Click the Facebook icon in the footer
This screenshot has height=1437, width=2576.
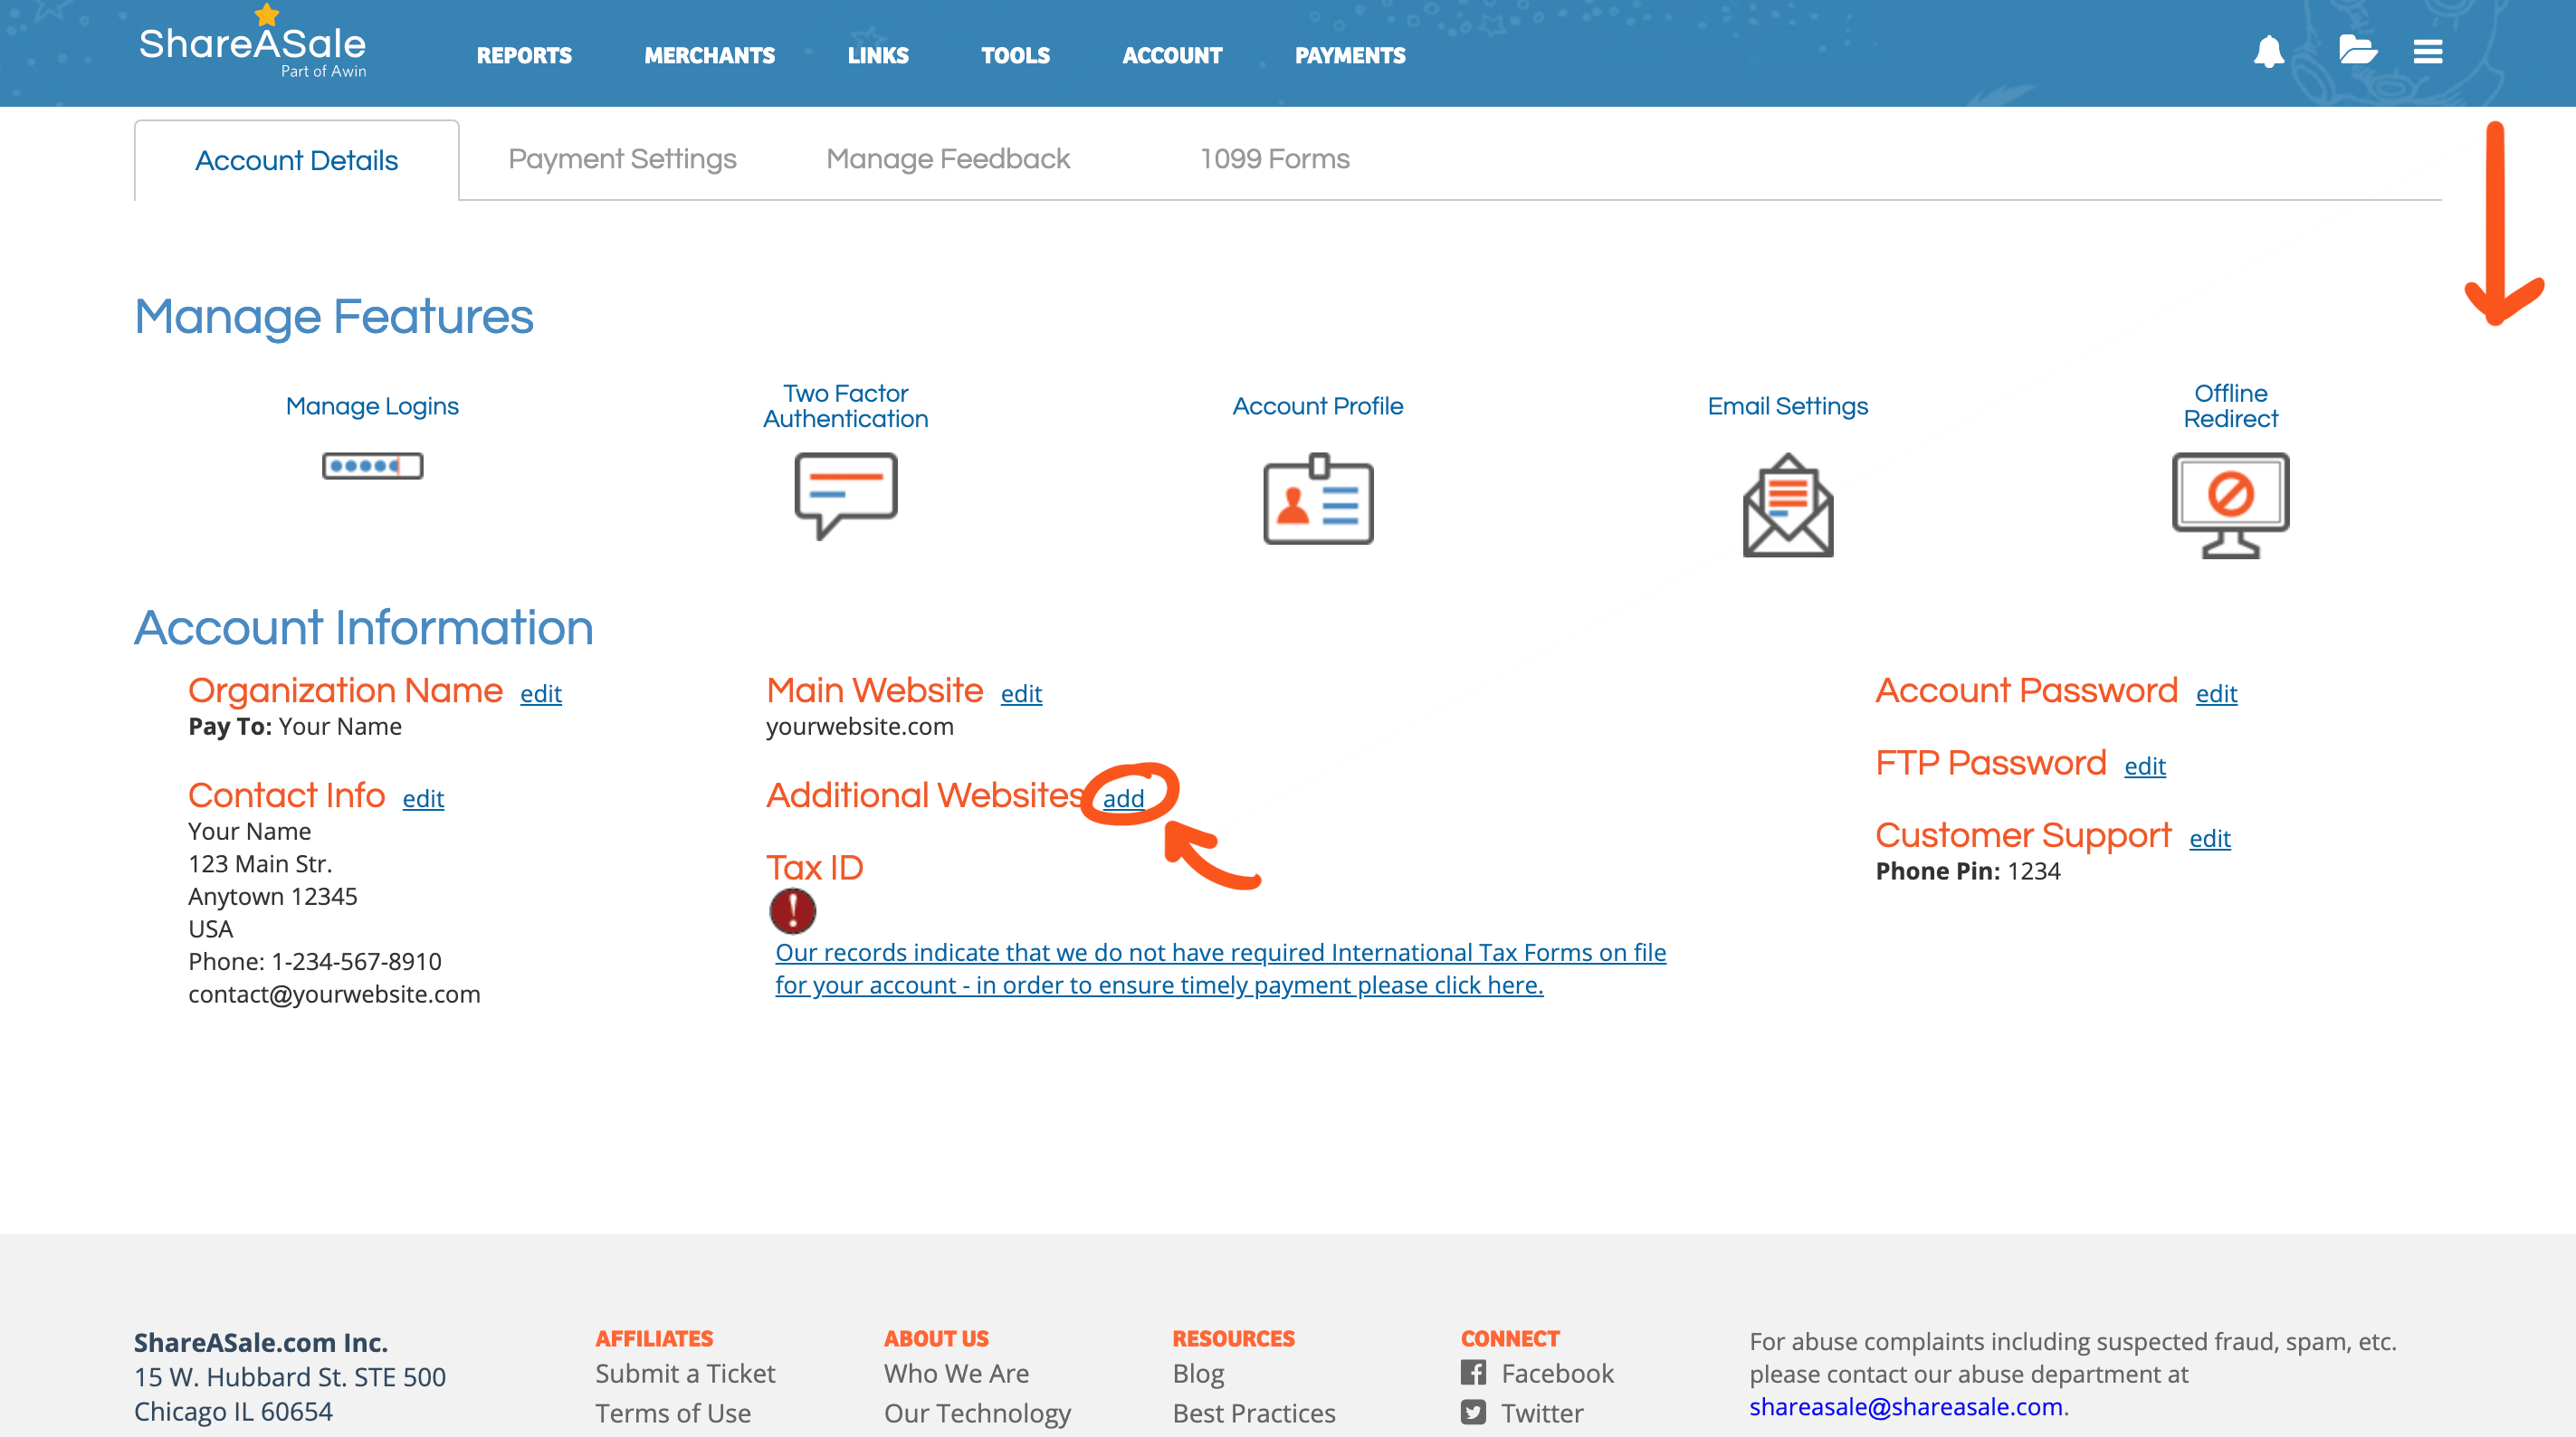pos(1473,1372)
